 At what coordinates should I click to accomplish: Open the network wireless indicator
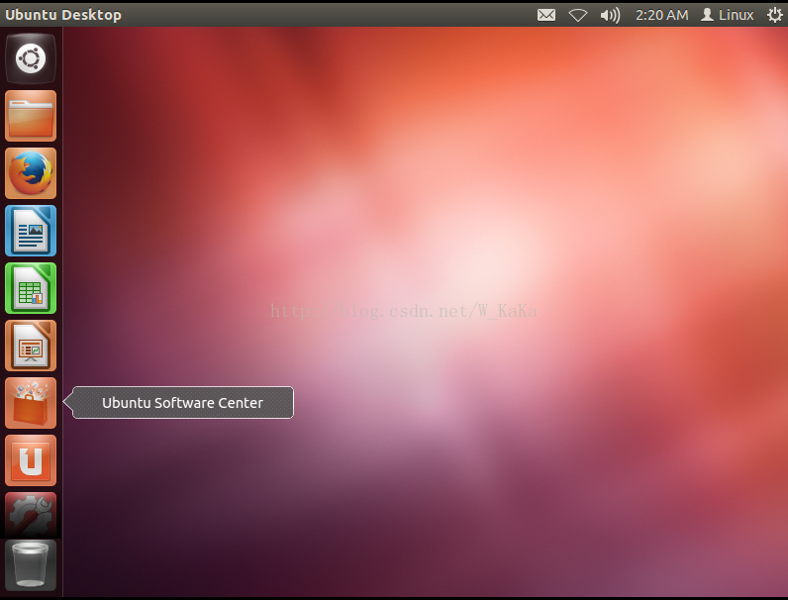click(578, 15)
